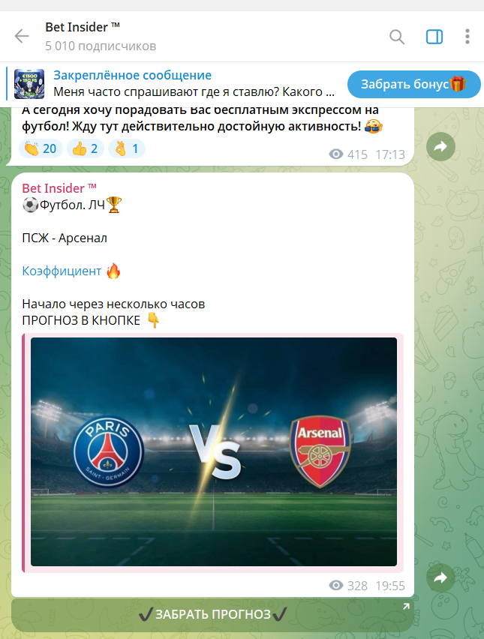Click the Забрать бонус button
484x639 pixels.
coord(414,84)
